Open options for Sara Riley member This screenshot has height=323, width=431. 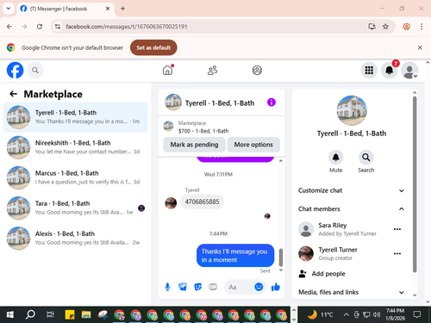coord(397,229)
